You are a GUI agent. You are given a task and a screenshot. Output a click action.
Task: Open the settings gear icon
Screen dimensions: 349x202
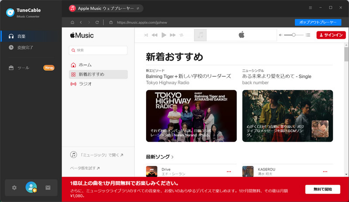(x=14, y=188)
